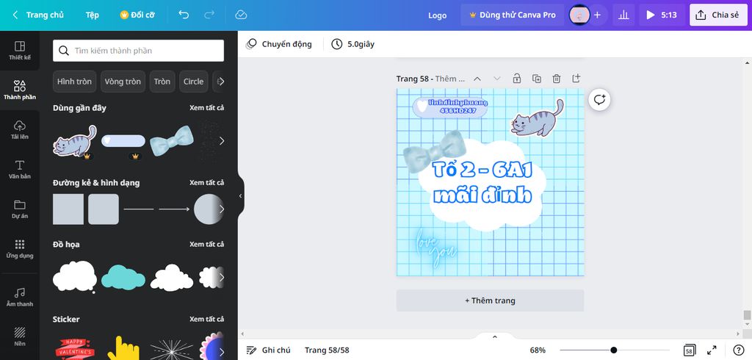The image size is (752, 360).
Task: Insert the plain line shape
Action: point(139,209)
